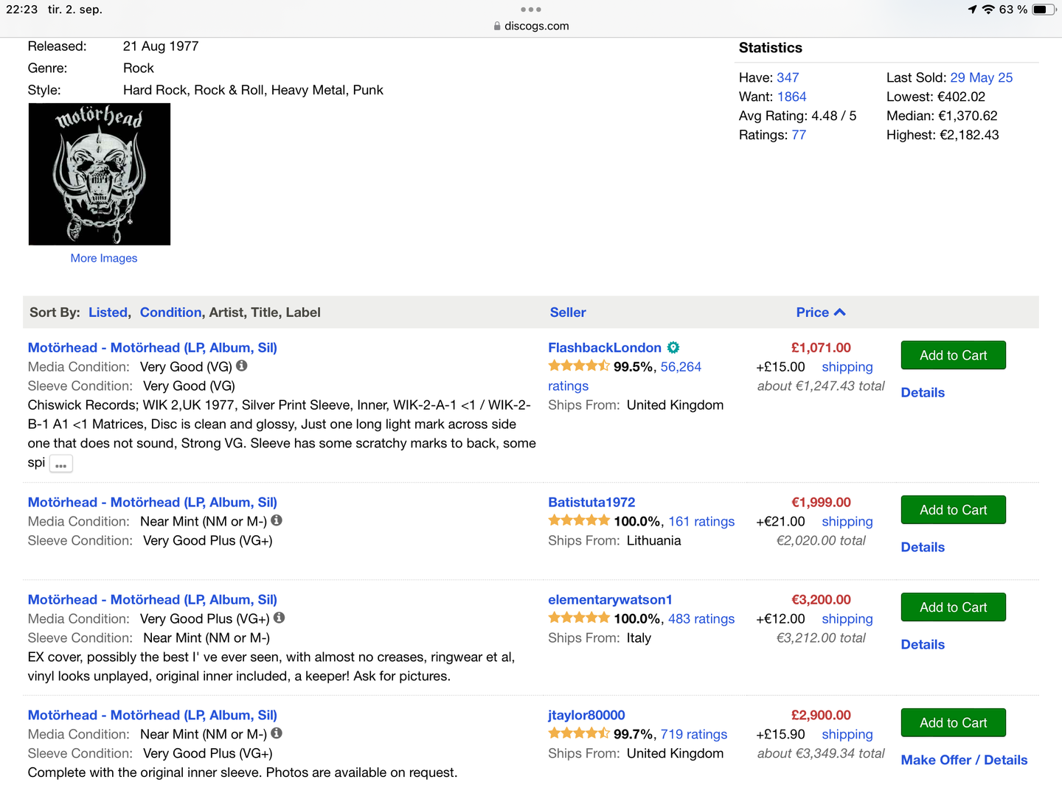Open the jtaylor80000 seller profile
This screenshot has width=1062, height=796.
[x=586, y=716]
